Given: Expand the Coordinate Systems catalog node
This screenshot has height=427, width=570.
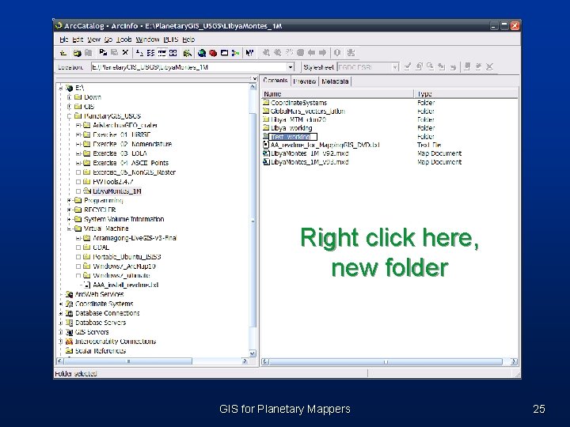Looking at the screenshot, I should click(x=61, y=304).
